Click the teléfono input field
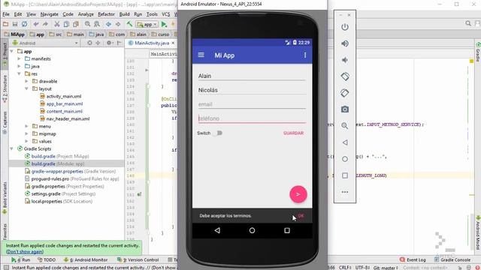Screen dimensions: 481x270 pos(252,118)
